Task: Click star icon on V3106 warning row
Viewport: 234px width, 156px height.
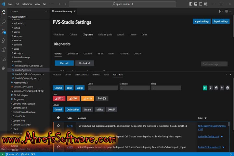Action: pos(58,125)
